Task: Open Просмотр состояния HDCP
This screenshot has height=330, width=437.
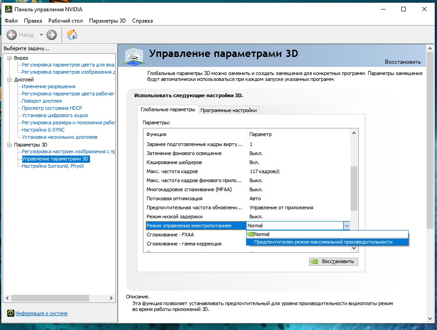Action: click(52, 108)
